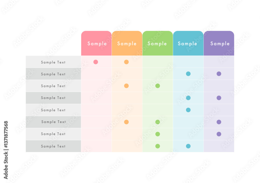Select the orange dot in the first row
The height and width of the screenshot is (183, 260).
(x=126, y=62)
